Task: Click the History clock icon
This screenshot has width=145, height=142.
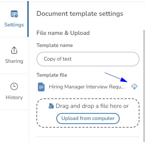Action: pos(14,86)
